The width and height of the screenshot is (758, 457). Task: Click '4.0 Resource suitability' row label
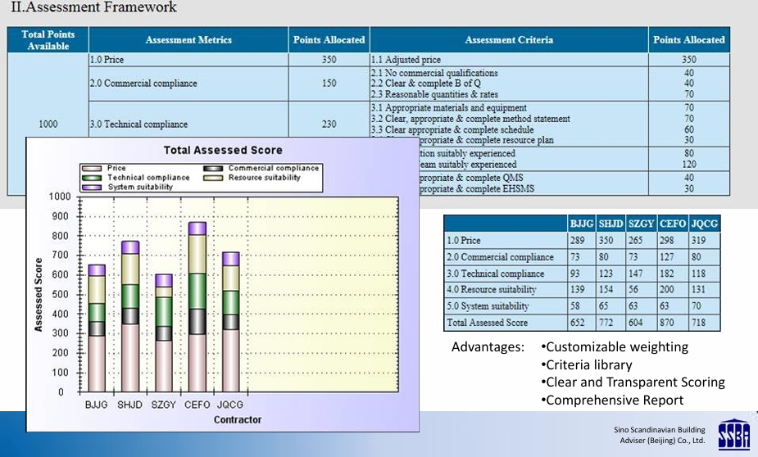(x=492, y=290)
